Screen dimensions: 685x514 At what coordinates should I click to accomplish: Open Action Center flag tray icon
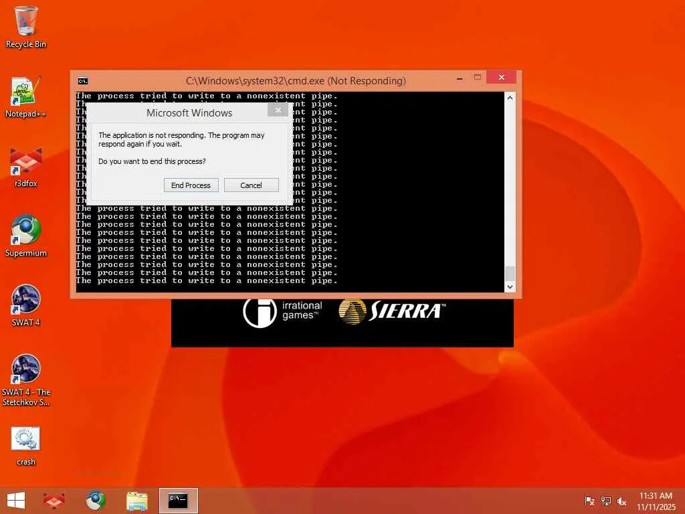point(590,501)
